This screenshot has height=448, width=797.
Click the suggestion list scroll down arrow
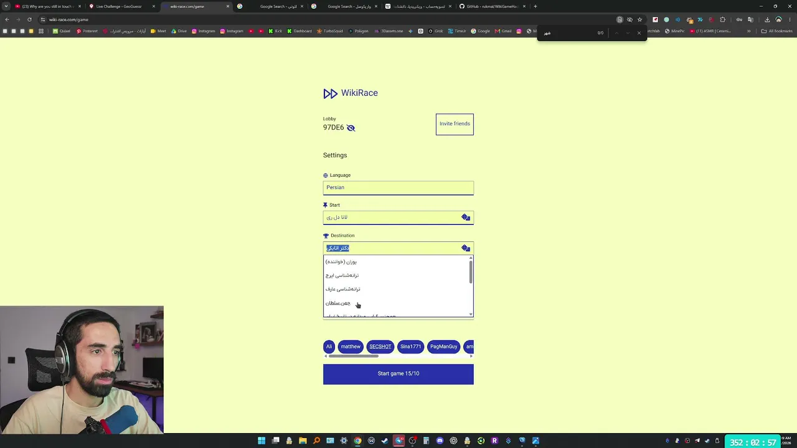[x=471, y=314]
